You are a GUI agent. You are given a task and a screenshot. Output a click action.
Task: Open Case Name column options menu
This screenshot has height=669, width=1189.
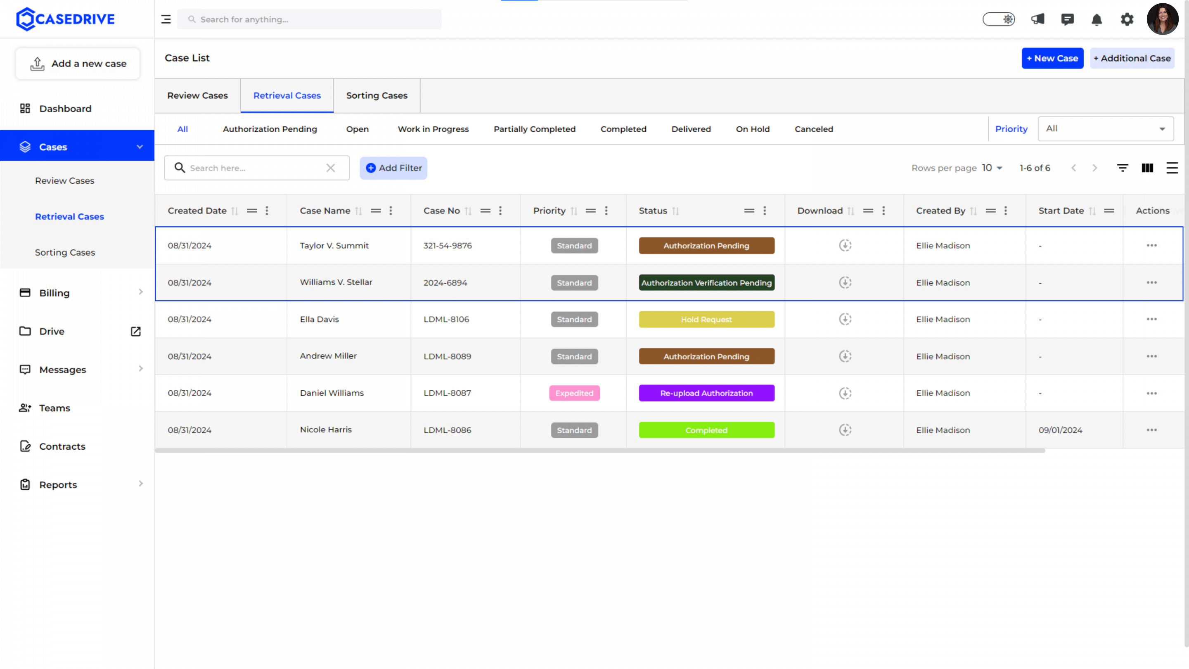[391, 211]
